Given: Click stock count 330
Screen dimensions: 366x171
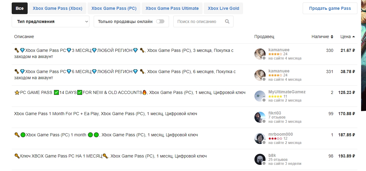Looking at the screenshot, I should point(330,50).
